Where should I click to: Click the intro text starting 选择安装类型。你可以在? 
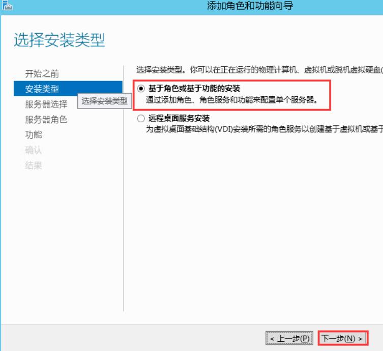[x=259, y=70]
